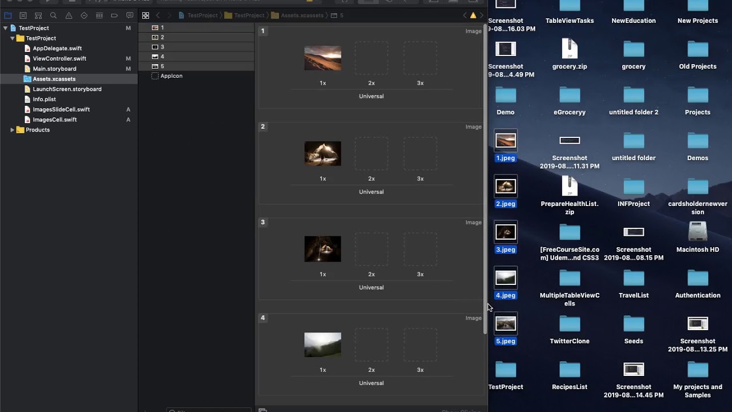The height and width of the screenshot is (412, 732).
Task: Open the Project navigator folder icon
Action: click(8, 15)
